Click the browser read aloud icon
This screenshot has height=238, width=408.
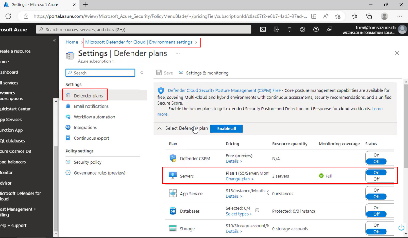326,16
